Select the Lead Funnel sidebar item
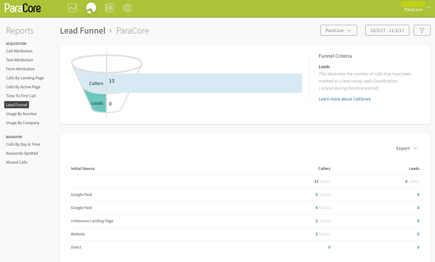The height and width of the screenshot is (262, 435). click(x=16, y=105)
